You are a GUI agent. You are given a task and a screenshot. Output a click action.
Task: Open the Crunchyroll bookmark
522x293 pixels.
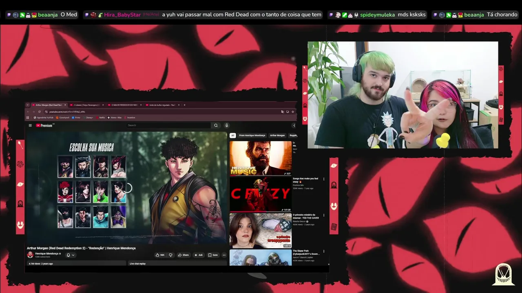pyautogui.click(x=63, y=118)
